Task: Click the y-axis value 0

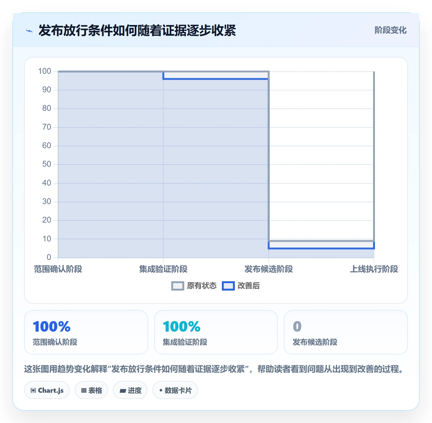Action: click(49, 258)
